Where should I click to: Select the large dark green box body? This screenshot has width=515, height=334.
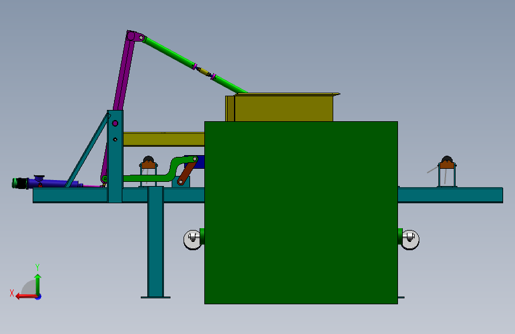[x=301, y=213]
